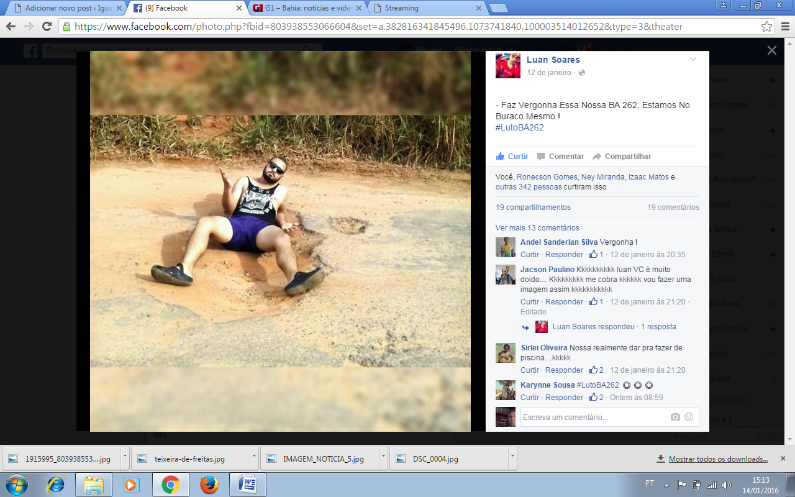Open Luan Soares profile name link
Image resolution: width=795 pixels, height=497 pixels.
[553, 60]
